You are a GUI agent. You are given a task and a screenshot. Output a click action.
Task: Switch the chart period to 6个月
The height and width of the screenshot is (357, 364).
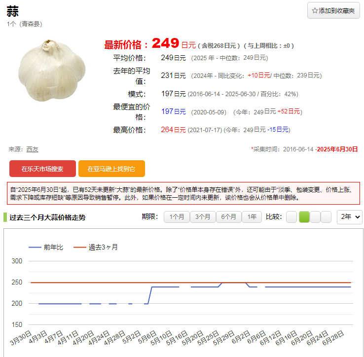click(x=229, y=217)
